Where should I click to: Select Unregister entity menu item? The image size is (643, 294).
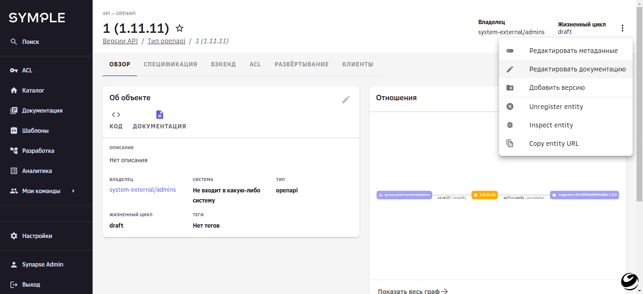click(x=566, y=107)
